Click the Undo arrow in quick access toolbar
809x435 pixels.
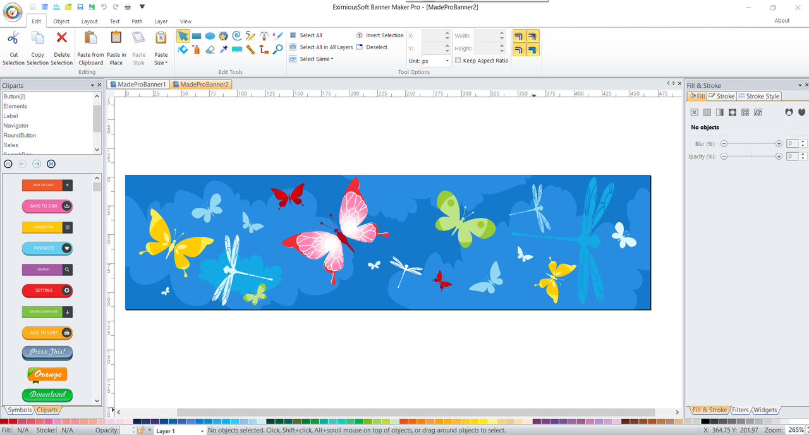(x=104, y=6)
